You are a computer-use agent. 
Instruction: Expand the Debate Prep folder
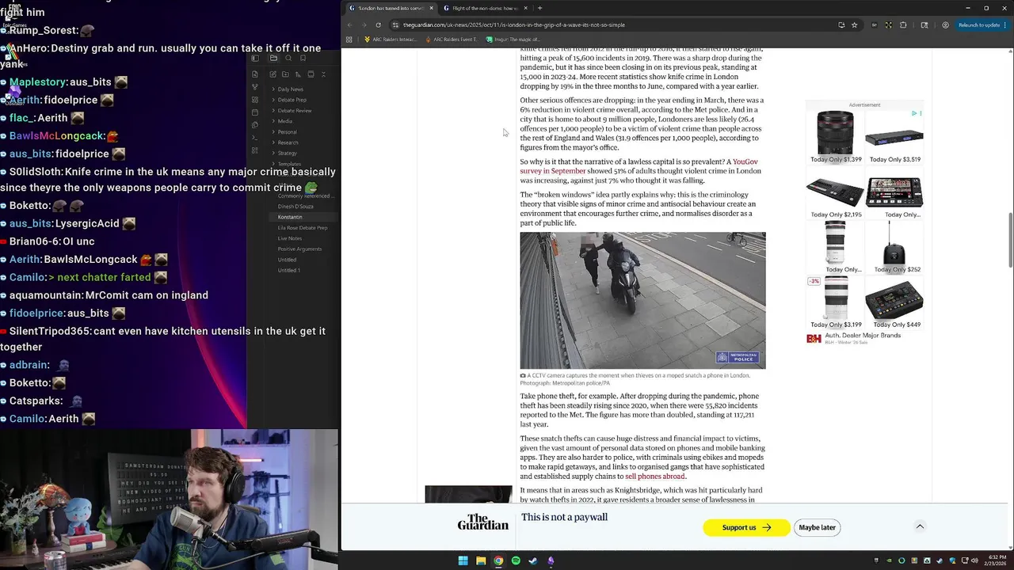point(292,100)
